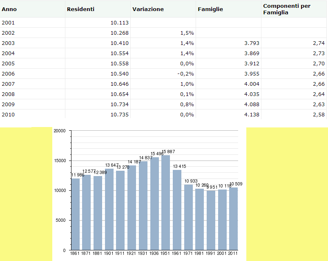Click the tallest chart bar for 1951
The image size is (328, 261).
(x=165, y=202)
